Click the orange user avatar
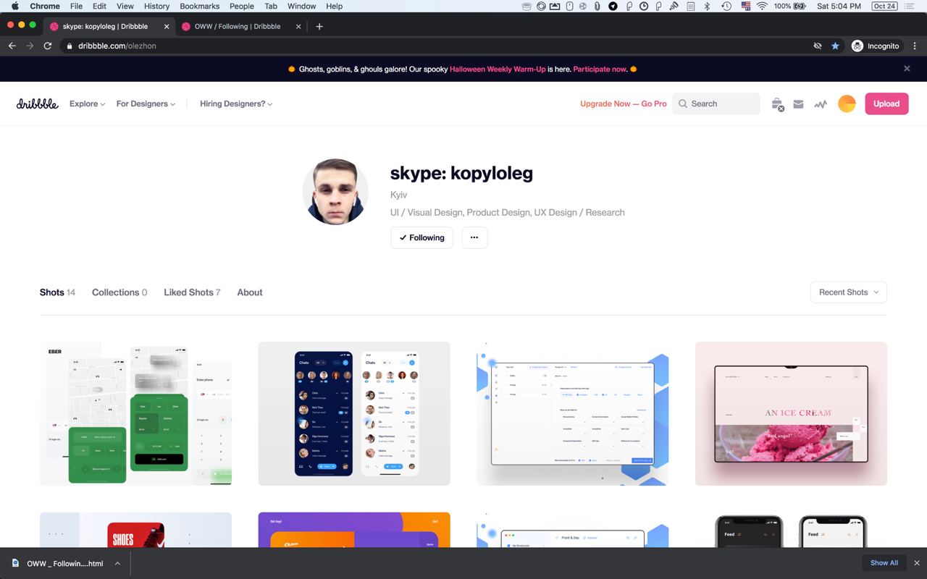This screenshot has height=579, width=927. [847, 104]
